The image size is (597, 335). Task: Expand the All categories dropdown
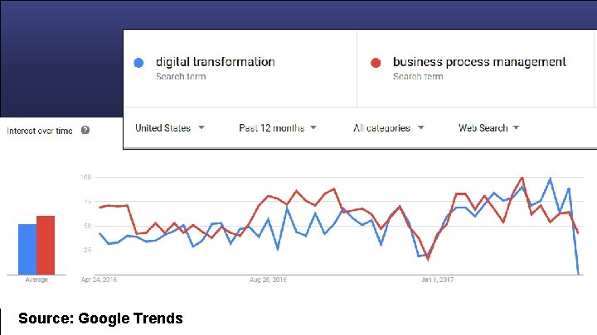tap(388, 128)
